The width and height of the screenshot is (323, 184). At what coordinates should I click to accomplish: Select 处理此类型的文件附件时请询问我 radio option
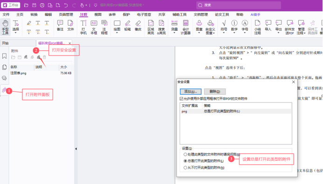(x=185, y=154)
